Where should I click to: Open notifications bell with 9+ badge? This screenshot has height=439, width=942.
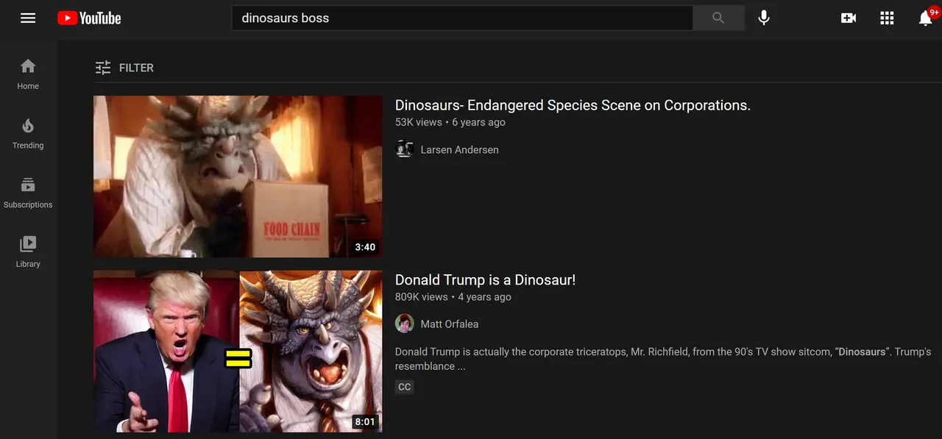[x=927, y=18]
